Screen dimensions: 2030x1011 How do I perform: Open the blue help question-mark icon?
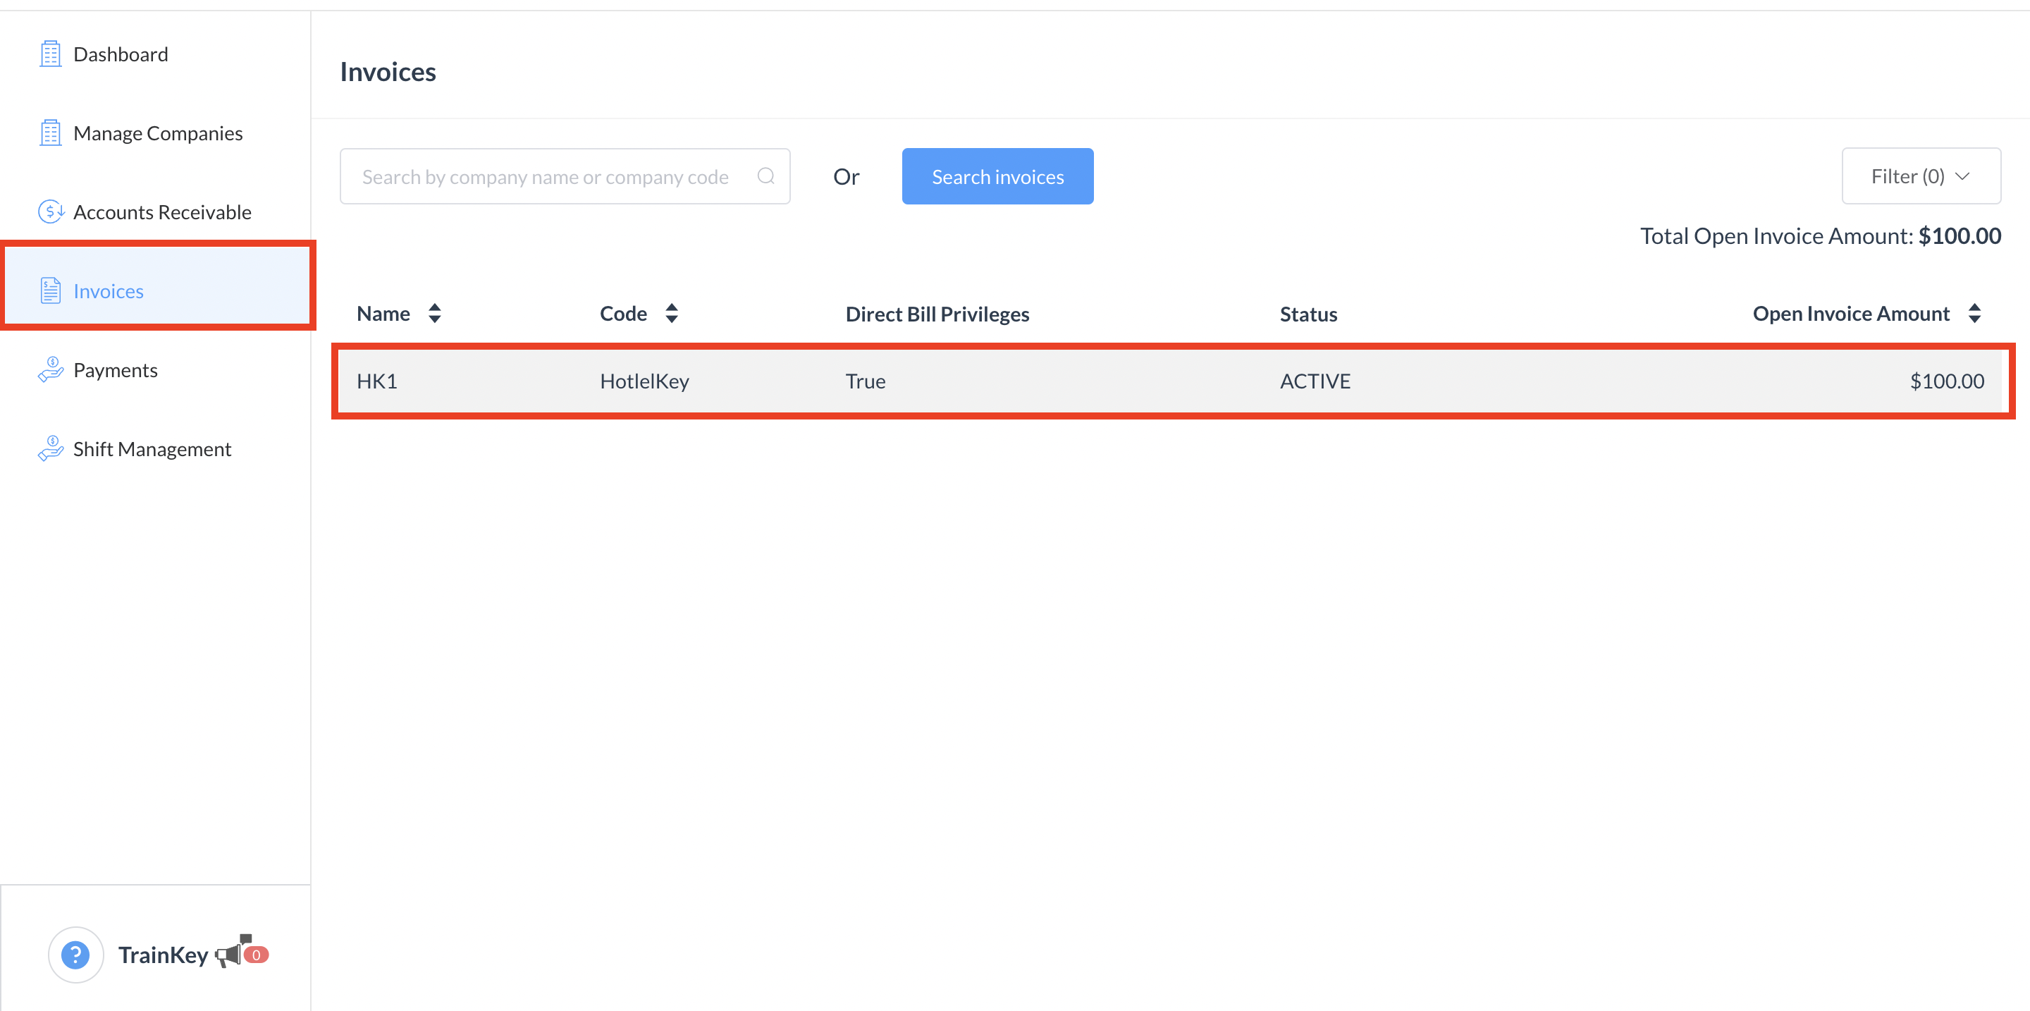pos(75,955)
